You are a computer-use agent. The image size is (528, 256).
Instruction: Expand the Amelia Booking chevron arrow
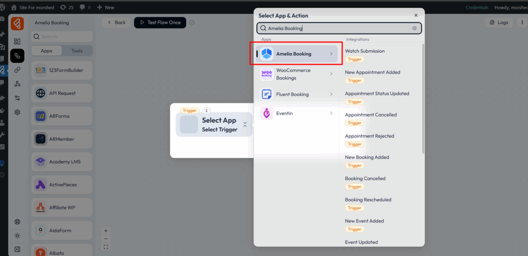coord(332,54)
